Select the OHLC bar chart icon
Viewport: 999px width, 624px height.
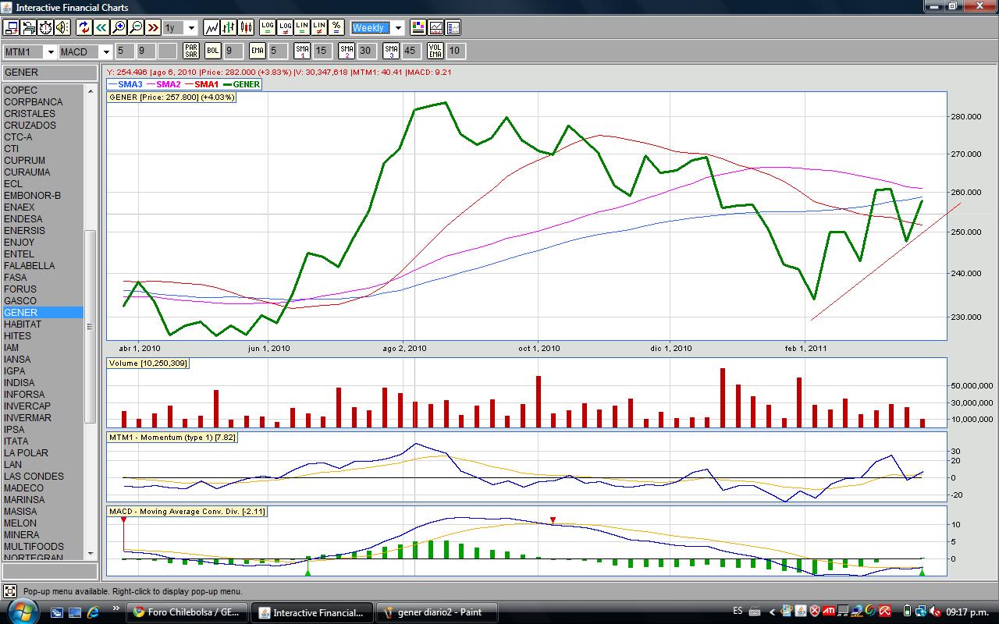coord(229,27)
